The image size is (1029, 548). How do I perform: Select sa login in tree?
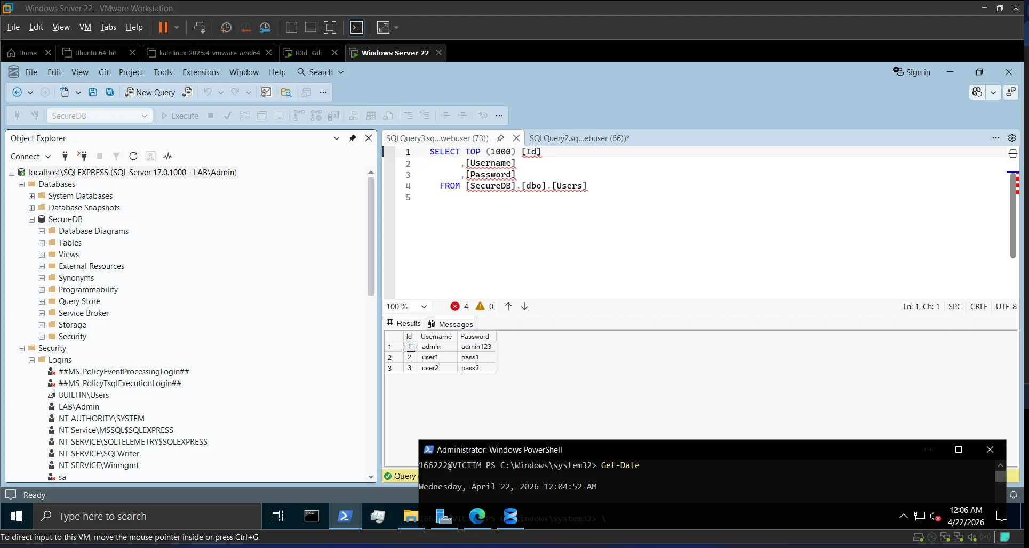click(x=62, y=477)
